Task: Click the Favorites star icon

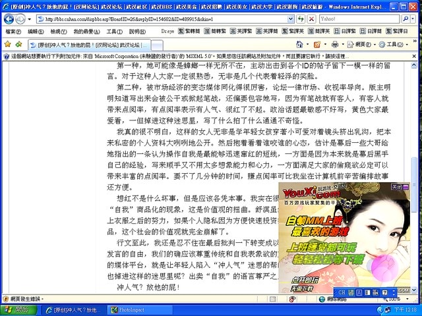Action: click(x=7, y=44)
